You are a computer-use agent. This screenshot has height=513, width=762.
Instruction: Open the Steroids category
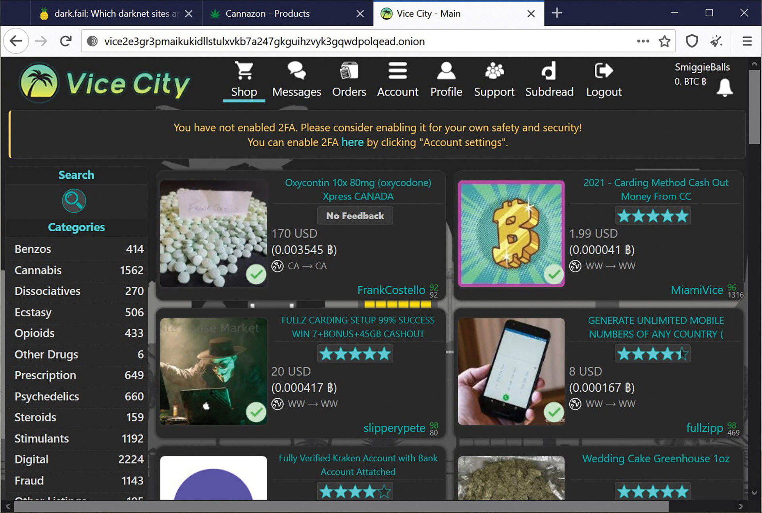79,417
